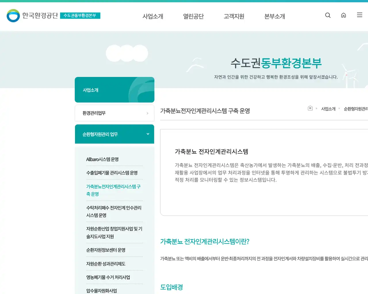Click the home icon in the top navigation

tap(344, 15)
